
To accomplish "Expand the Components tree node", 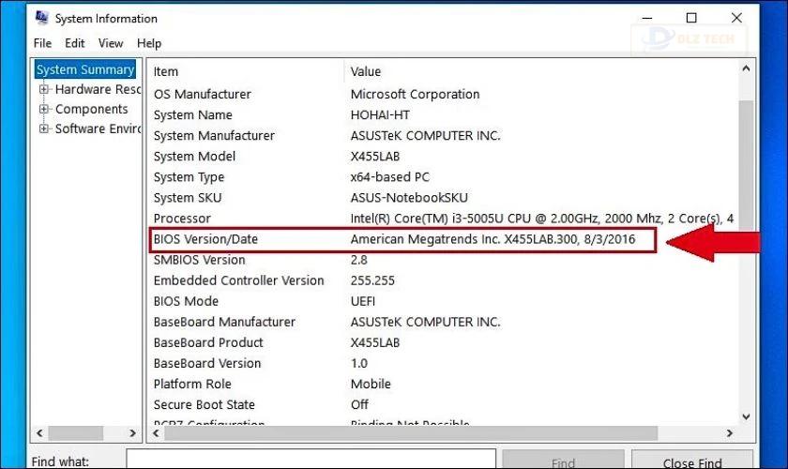I will coord(44,109).
